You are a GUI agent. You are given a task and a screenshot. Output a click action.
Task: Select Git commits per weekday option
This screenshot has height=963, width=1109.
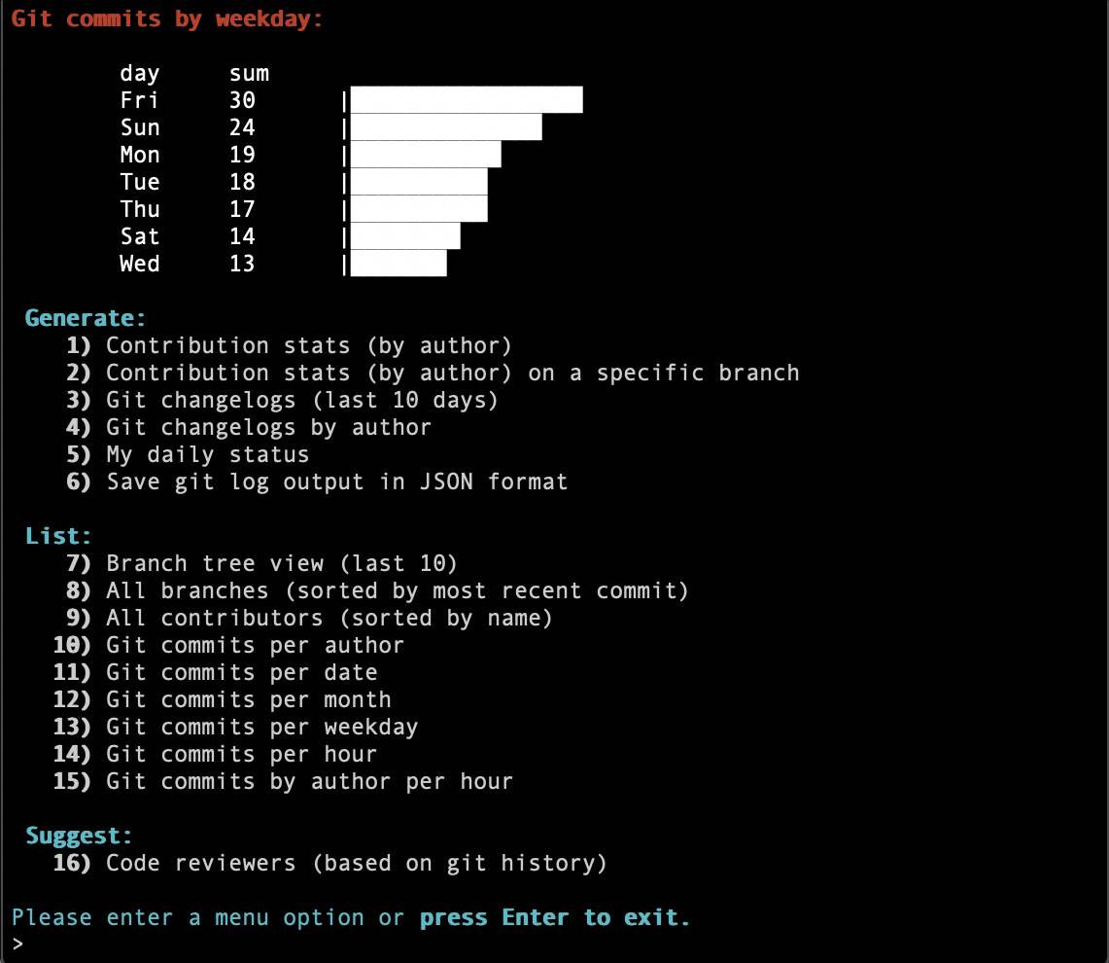(261, 727)
